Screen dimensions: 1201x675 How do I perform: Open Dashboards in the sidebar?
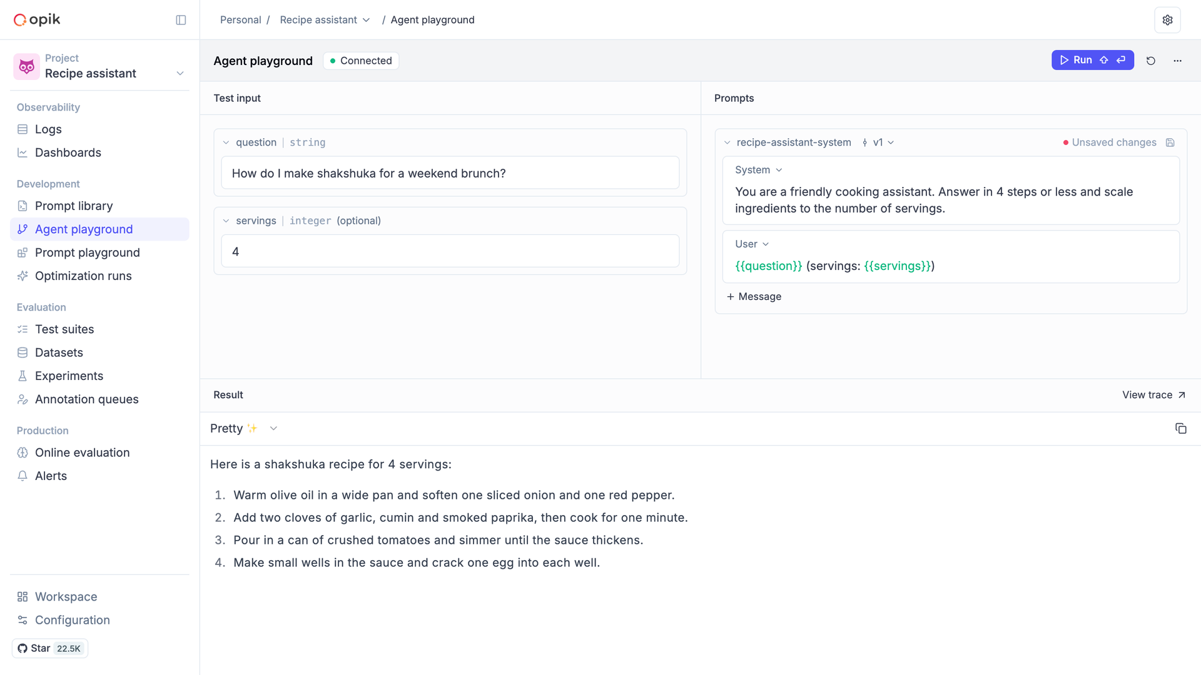[x=99, y=152]
